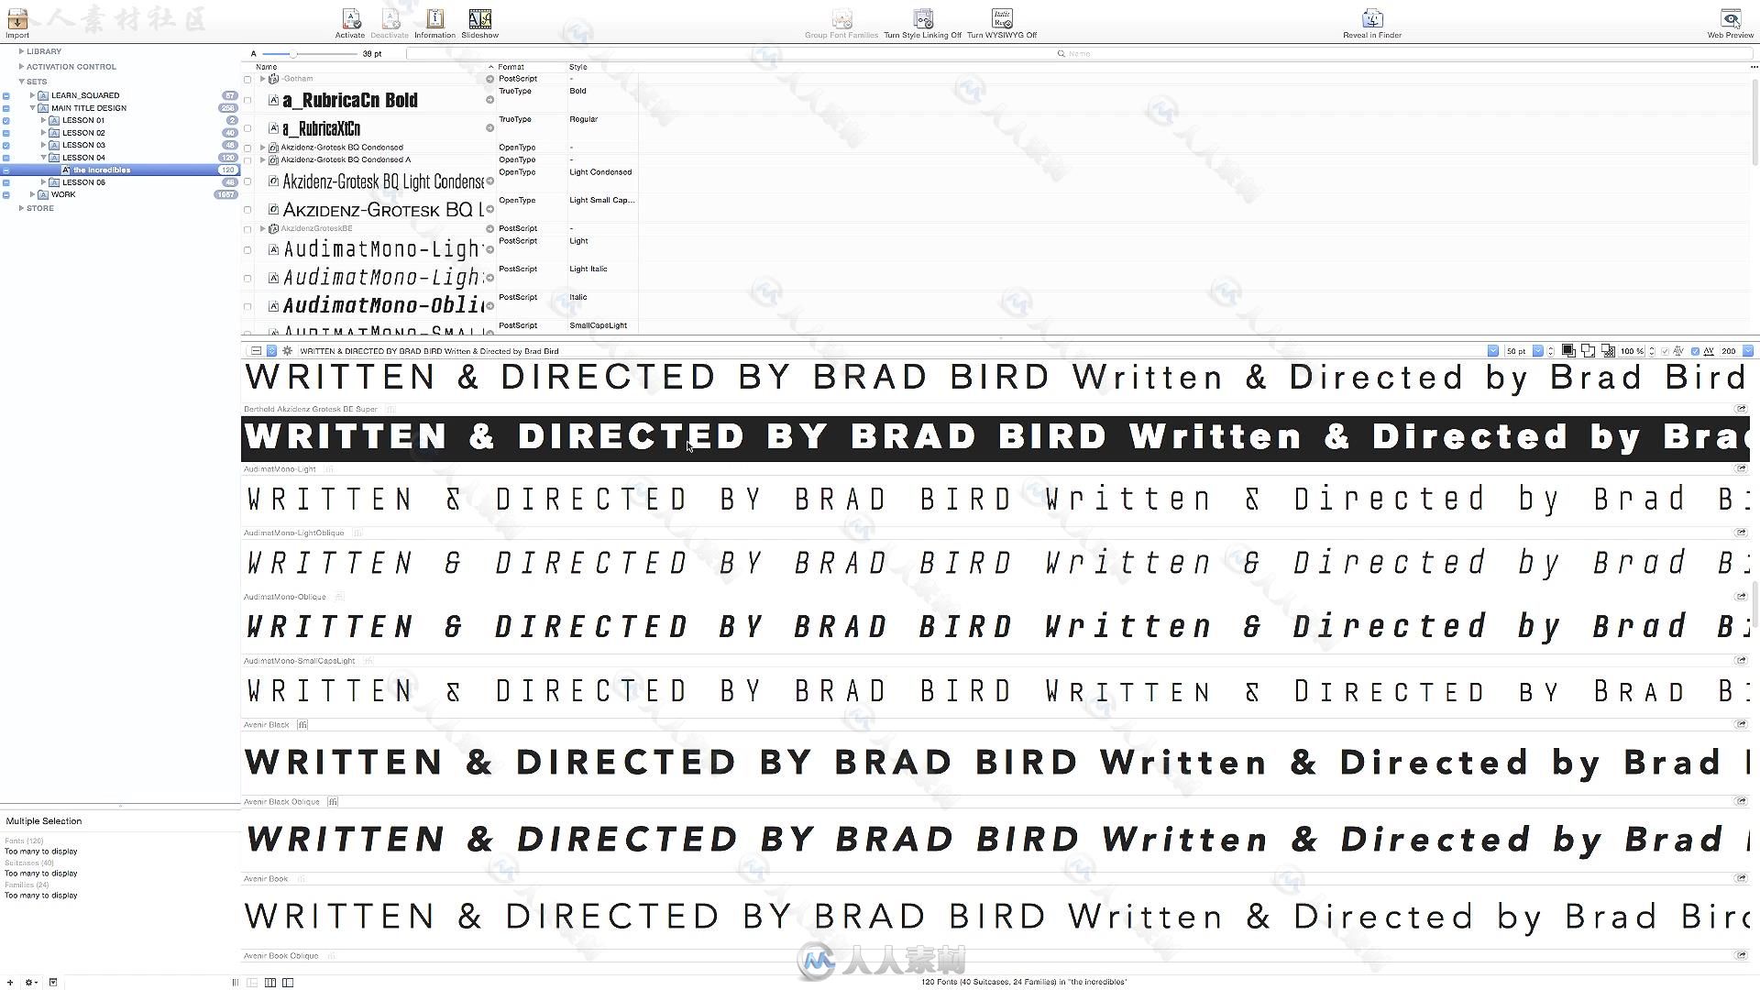Add a new set with plus button

point(10,982)
